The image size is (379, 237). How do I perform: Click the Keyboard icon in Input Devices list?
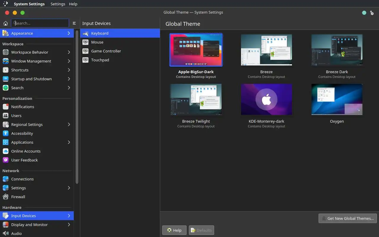click(85, 33)
